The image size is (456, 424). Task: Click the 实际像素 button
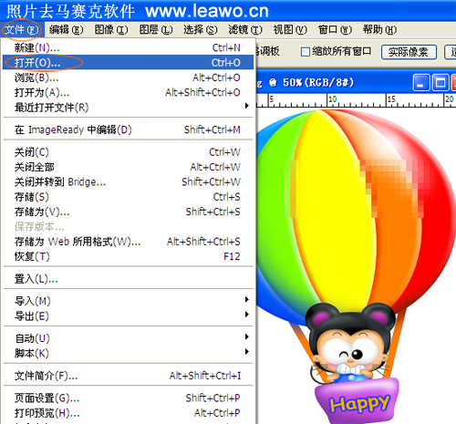coord(409,52)
